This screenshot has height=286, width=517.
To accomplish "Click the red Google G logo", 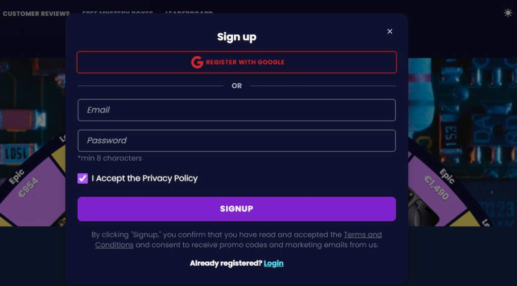I will [197, 62].
